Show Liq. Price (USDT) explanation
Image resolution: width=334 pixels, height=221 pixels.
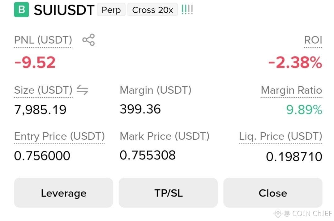(x=280, y=136)
